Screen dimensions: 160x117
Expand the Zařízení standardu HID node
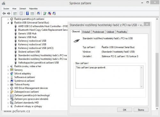8,103
